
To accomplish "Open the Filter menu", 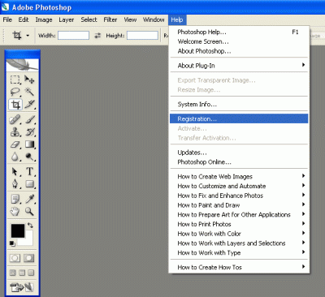I will 110,19.
